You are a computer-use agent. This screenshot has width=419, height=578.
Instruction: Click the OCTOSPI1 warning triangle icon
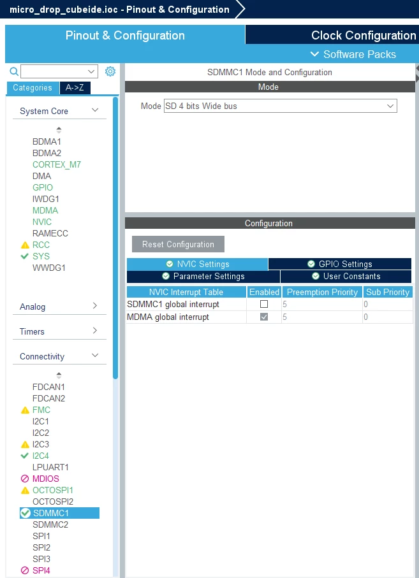25,490
